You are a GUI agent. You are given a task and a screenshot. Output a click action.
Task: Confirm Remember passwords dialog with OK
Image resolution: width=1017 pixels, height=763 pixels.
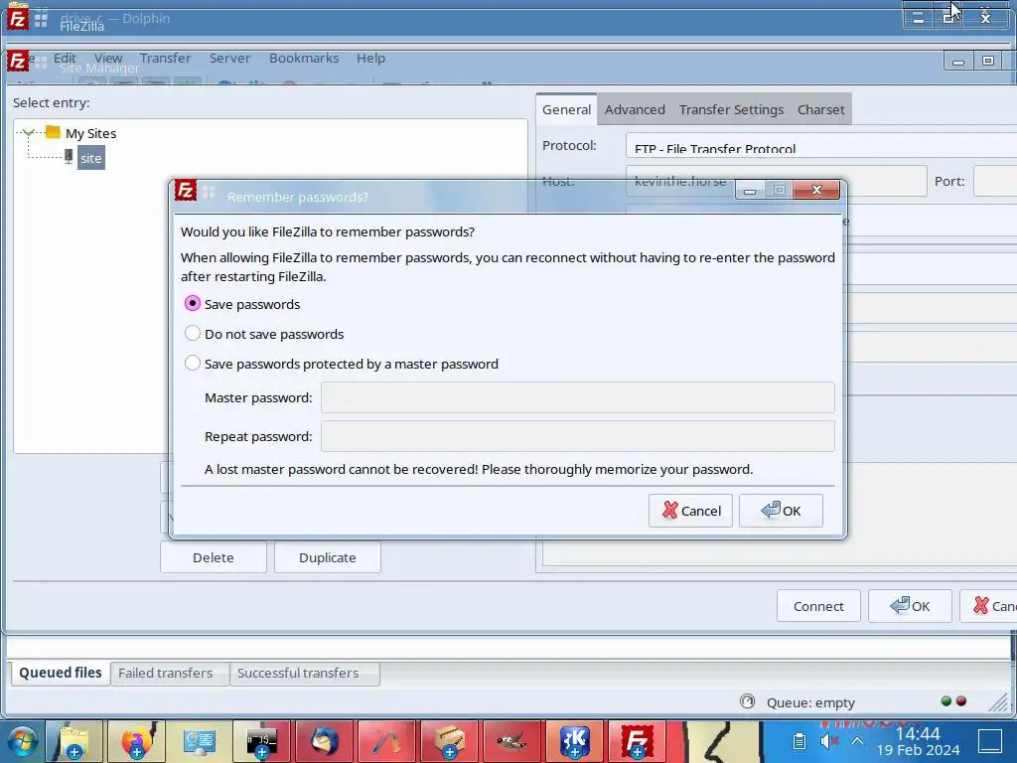(781, 511)
